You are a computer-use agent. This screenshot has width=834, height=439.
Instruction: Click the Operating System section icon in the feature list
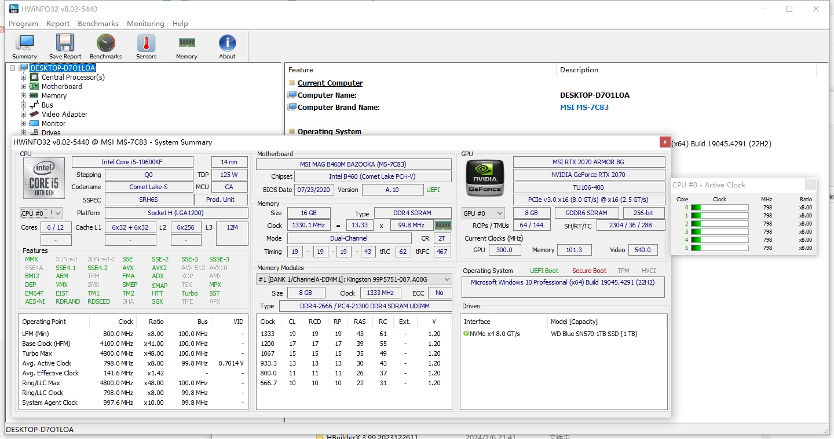coord(292,132)
